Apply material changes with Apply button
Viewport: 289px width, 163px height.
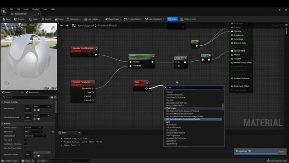(33, 19)
